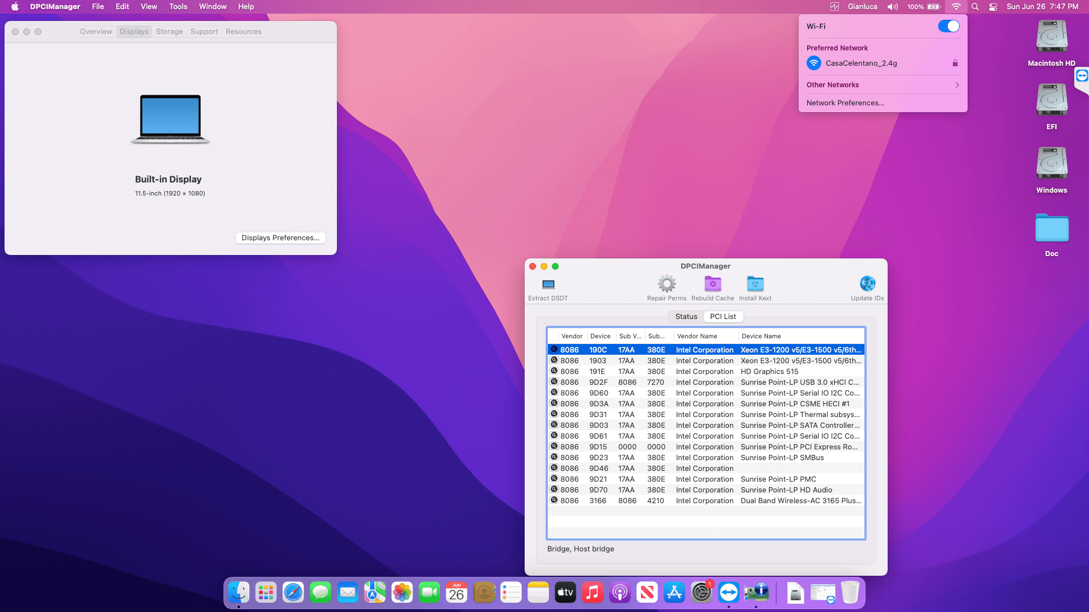Image resolution: width=1089 pixels, height=612 pixels.
Task: Select the Sunrise Point-LP HD Audio row
Action: 706,490
